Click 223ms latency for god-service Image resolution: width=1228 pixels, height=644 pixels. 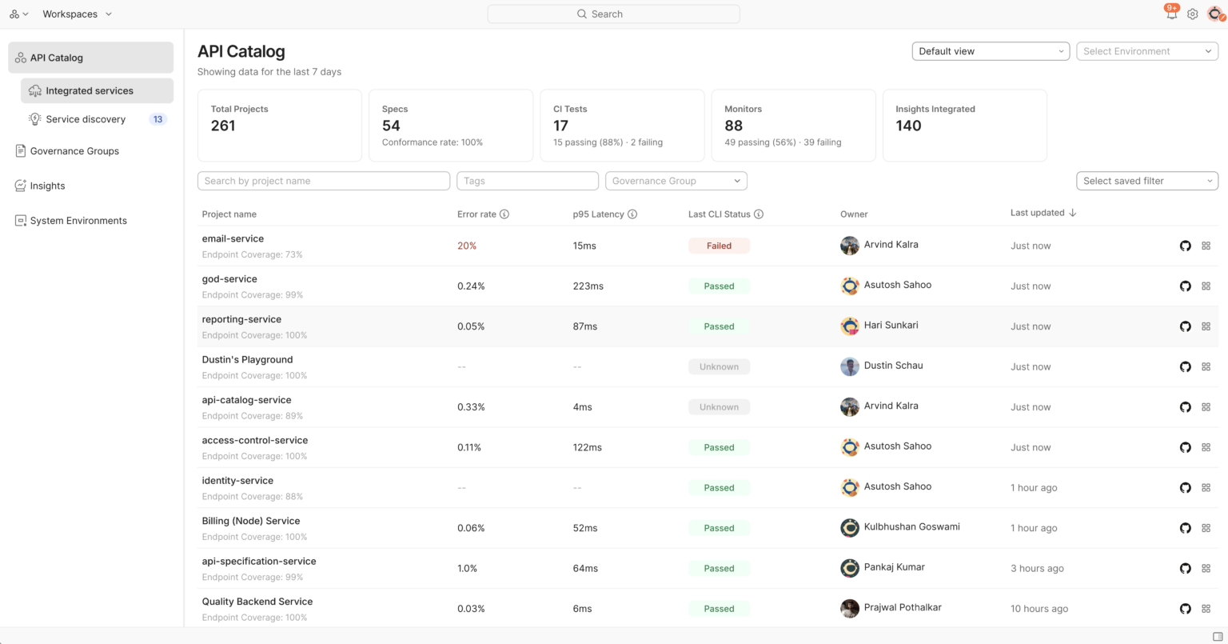tap(588, 286)
